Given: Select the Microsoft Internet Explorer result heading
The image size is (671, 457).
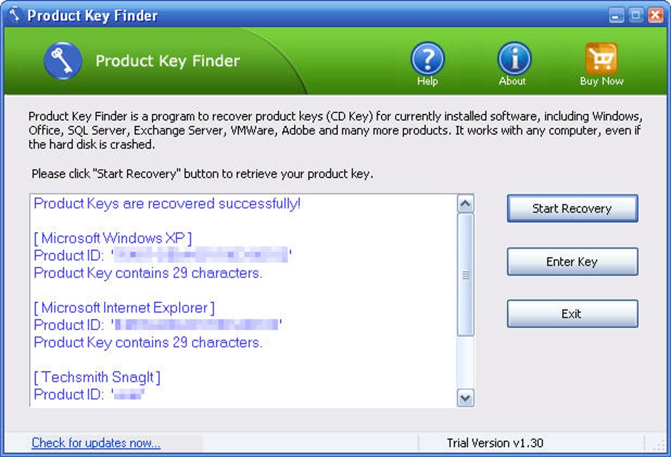Looking at the screenshot, I should 124,308.
